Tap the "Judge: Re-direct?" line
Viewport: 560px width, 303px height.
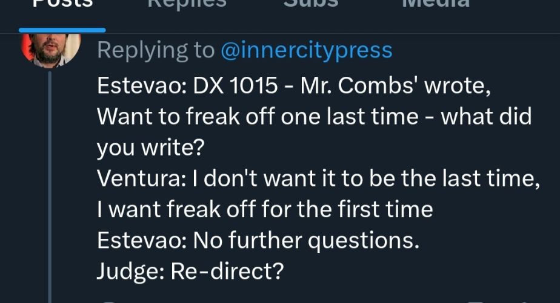pos(190,272)
